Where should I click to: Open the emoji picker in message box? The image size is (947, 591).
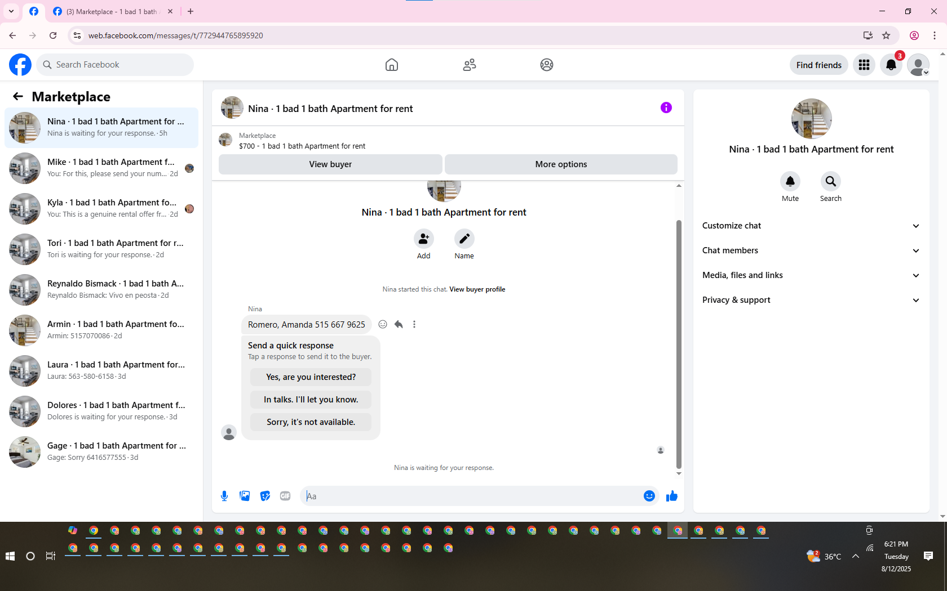point(649,496)
